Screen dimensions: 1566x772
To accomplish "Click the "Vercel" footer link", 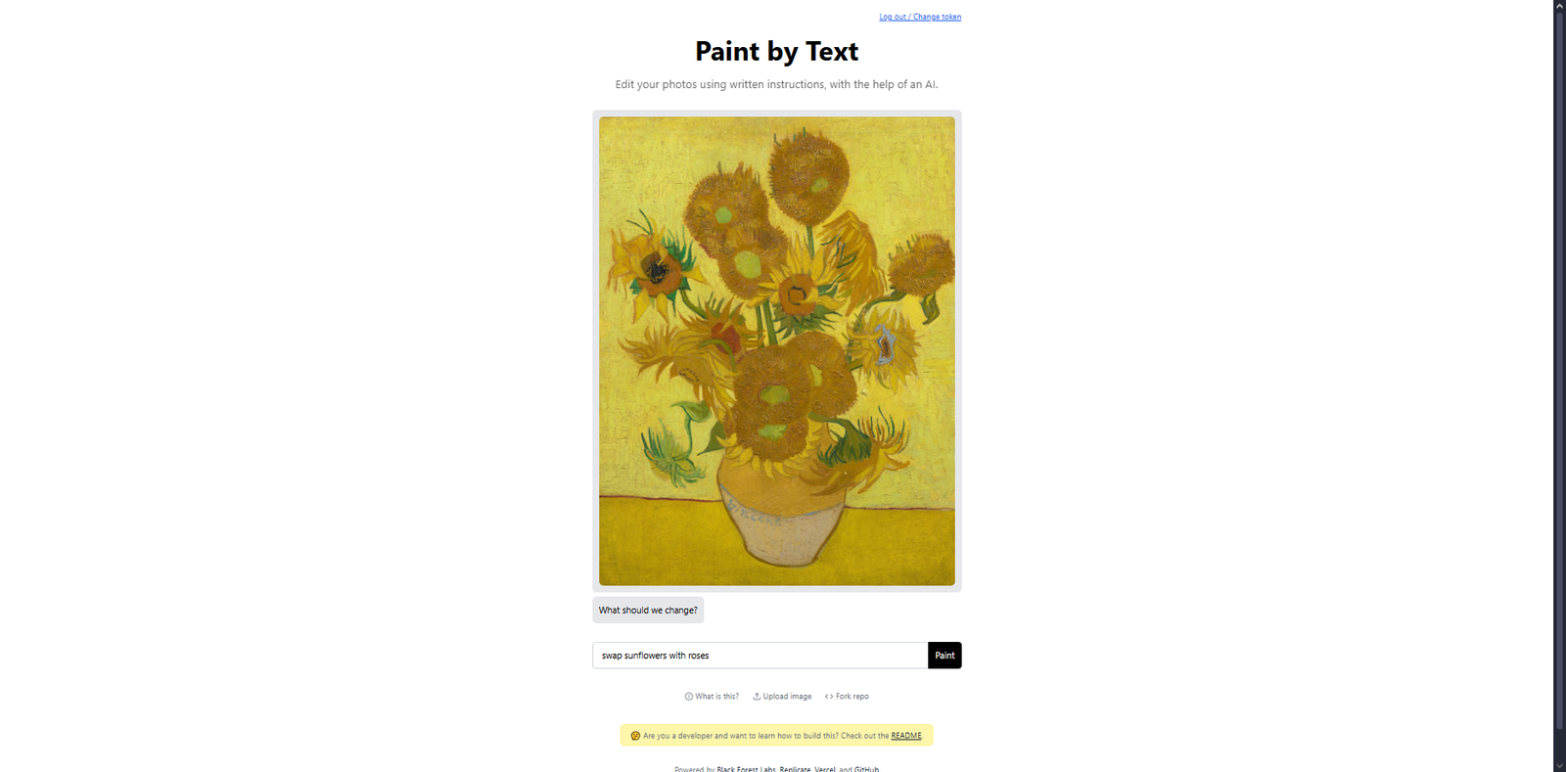I will [825, 769].
